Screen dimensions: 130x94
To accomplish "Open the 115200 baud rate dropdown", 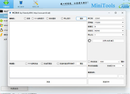I will click(x=109, y=23).
